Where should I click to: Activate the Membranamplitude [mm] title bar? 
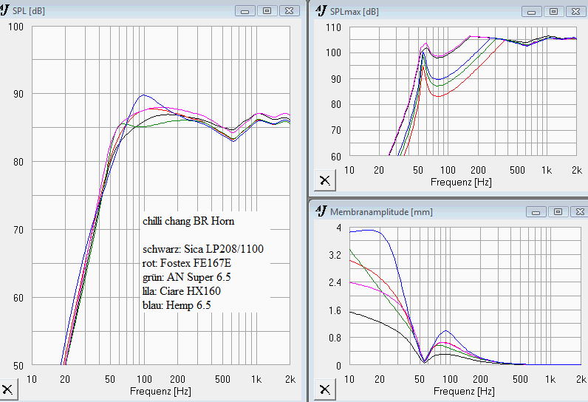point(473,211)
